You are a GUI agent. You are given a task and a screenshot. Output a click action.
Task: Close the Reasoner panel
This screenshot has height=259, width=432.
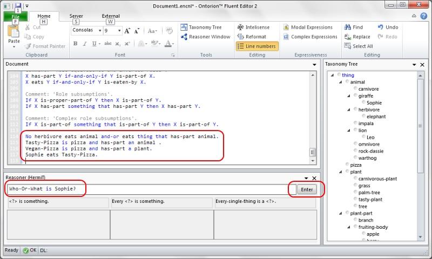coord(314,179)
